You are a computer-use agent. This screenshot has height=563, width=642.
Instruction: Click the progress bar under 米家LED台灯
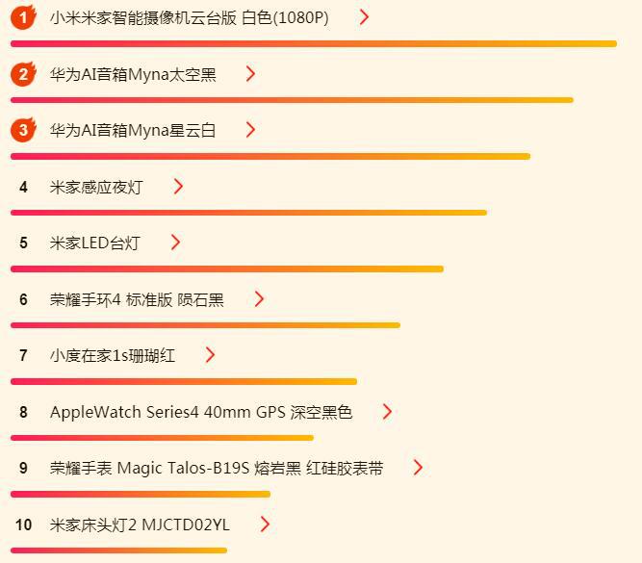(x=227, y=269)
